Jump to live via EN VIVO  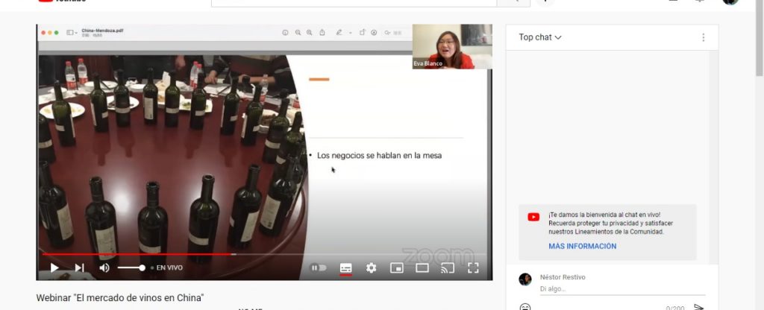(x=166, y=268)
